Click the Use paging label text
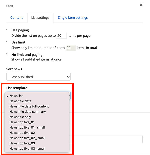The height and width of the screenshot is (155, 150). 20,30
